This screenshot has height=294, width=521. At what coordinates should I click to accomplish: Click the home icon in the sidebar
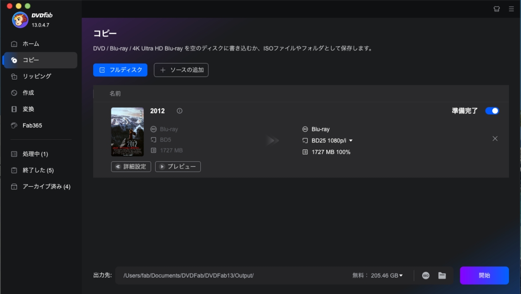pyautogui.click(x=14, y=44)
